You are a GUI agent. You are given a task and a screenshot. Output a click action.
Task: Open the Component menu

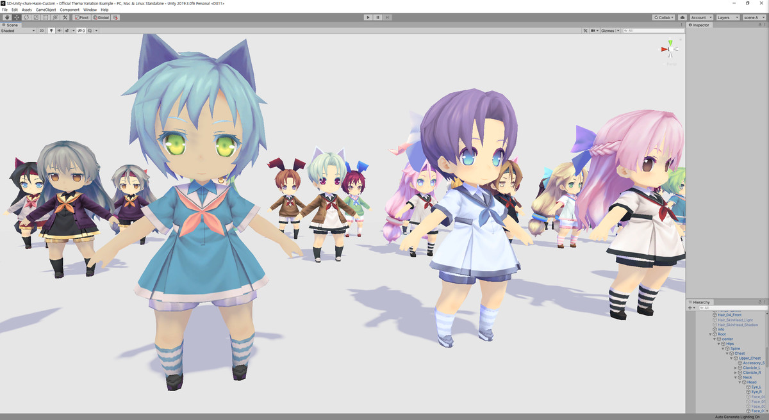[70, 10]
